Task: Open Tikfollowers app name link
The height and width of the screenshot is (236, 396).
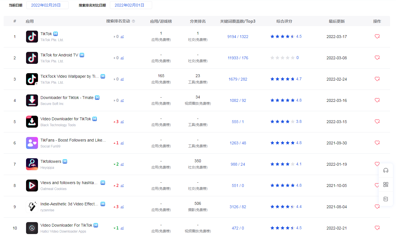Action: click(x=51, y=161)
